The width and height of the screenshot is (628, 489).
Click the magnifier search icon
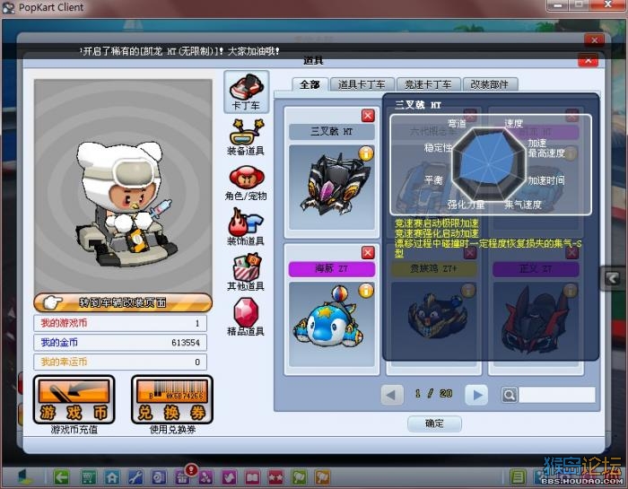[509, 396]
